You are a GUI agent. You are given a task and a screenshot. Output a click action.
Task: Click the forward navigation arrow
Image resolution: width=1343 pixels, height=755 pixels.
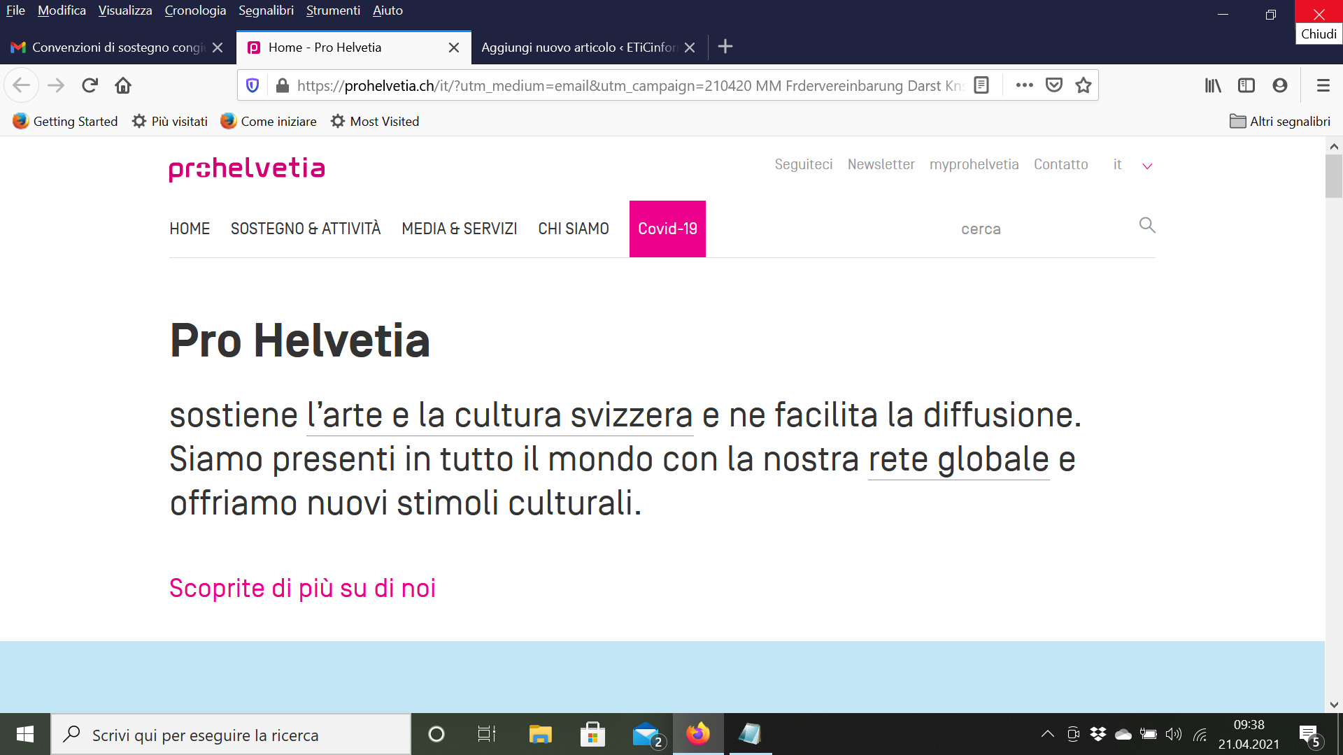[x=56, y=85]
